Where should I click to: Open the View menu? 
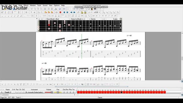pyautogui.click(x=51, y=5)
